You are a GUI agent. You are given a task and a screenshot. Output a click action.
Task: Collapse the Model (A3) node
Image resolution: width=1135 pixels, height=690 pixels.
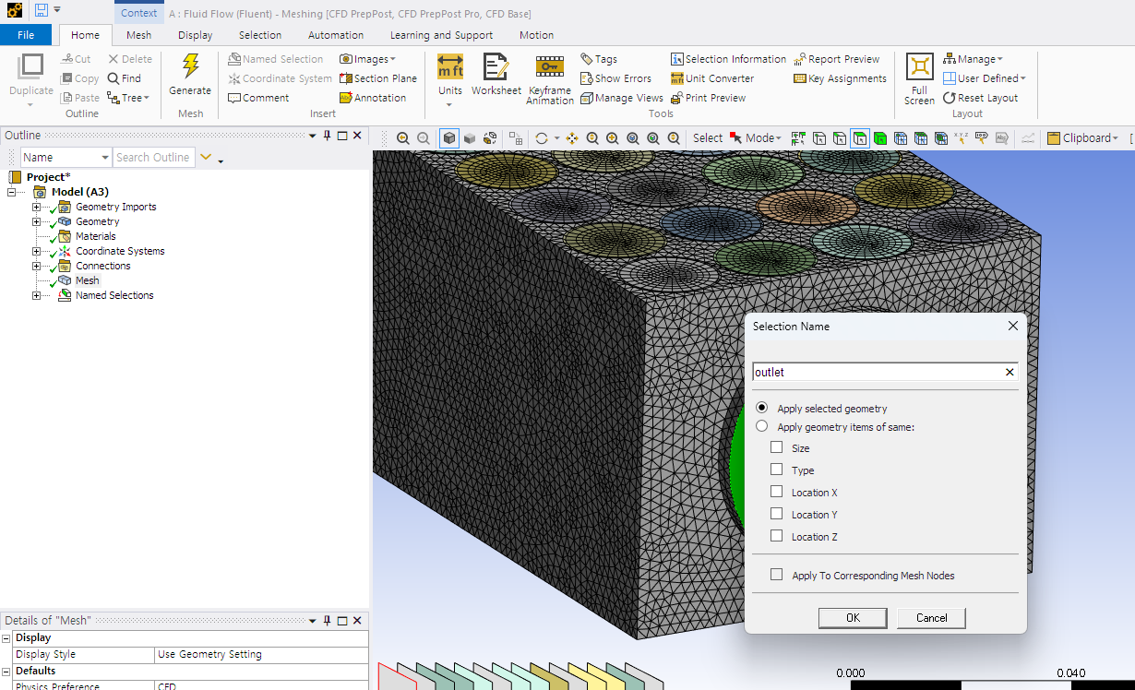tap(11, 192)
